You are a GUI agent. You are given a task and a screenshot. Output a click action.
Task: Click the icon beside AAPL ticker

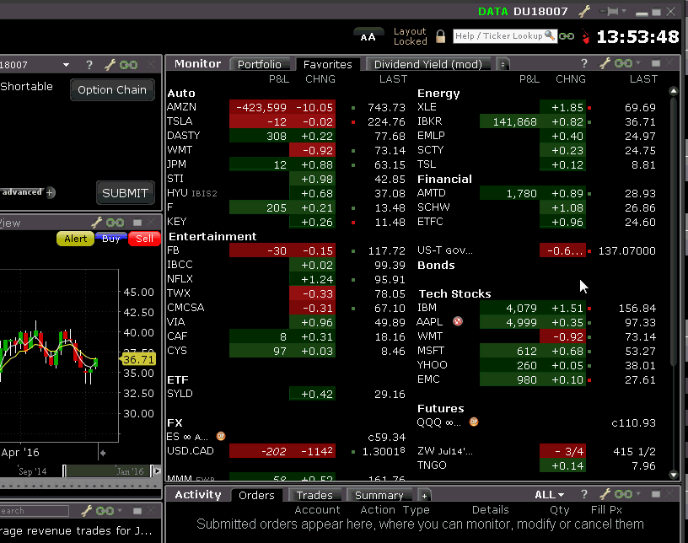458,321
